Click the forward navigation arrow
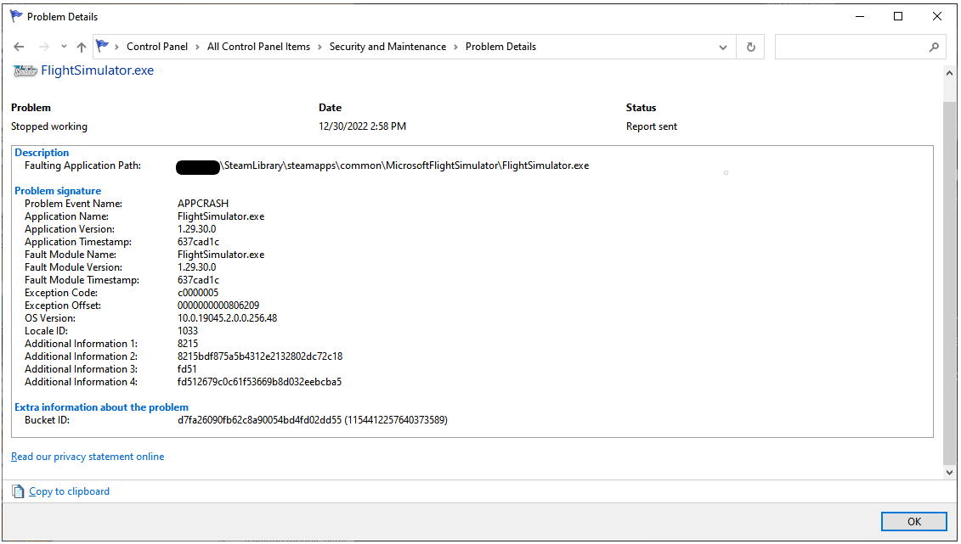 pyautogui.click(x=43, y=48)
